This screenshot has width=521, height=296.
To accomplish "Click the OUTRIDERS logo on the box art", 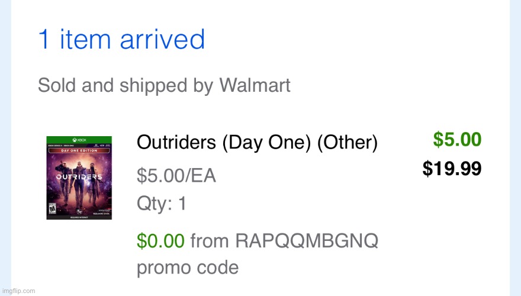I will 79,176.
